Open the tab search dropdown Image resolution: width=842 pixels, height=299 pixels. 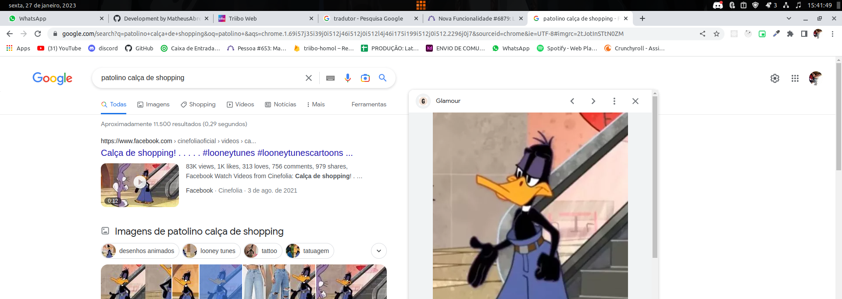[789, 18]
